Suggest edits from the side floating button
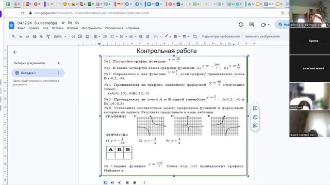330x185 pixels. click(255, 125)
